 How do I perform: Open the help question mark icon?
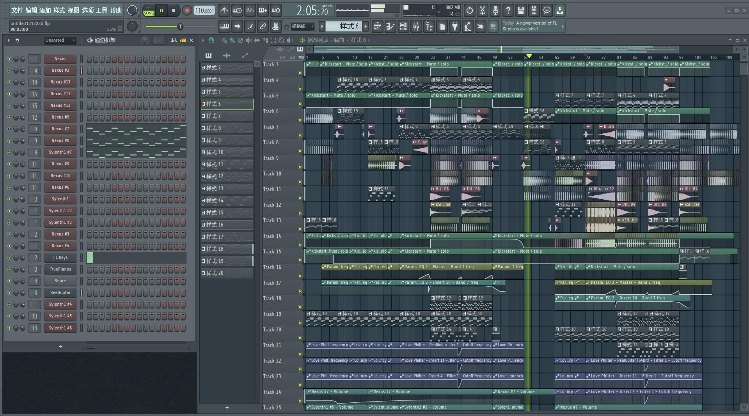pos(508,11)
